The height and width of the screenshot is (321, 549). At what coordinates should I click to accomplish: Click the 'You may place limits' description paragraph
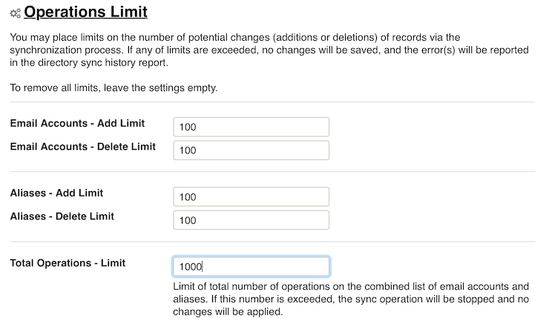[x=269, y=50]
